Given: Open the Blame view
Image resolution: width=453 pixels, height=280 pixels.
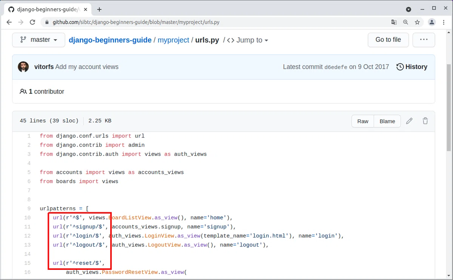Looking at the screenshot, I should (x=387, y=121).
